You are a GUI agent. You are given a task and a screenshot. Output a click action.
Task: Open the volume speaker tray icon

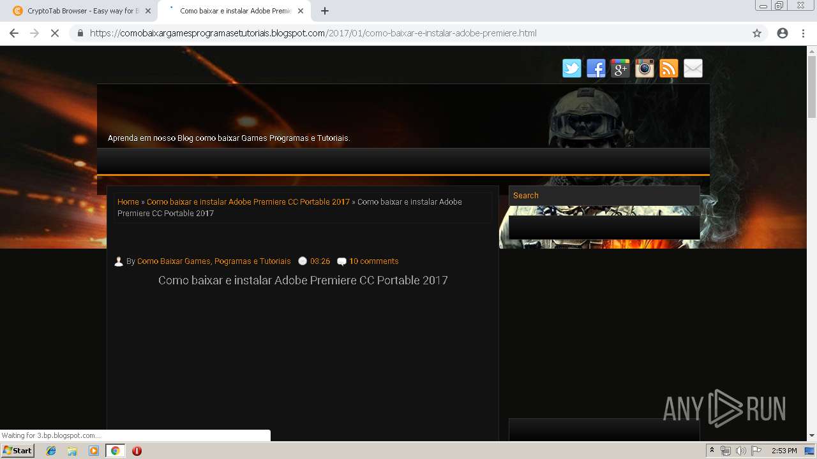[x=740, y=451]
